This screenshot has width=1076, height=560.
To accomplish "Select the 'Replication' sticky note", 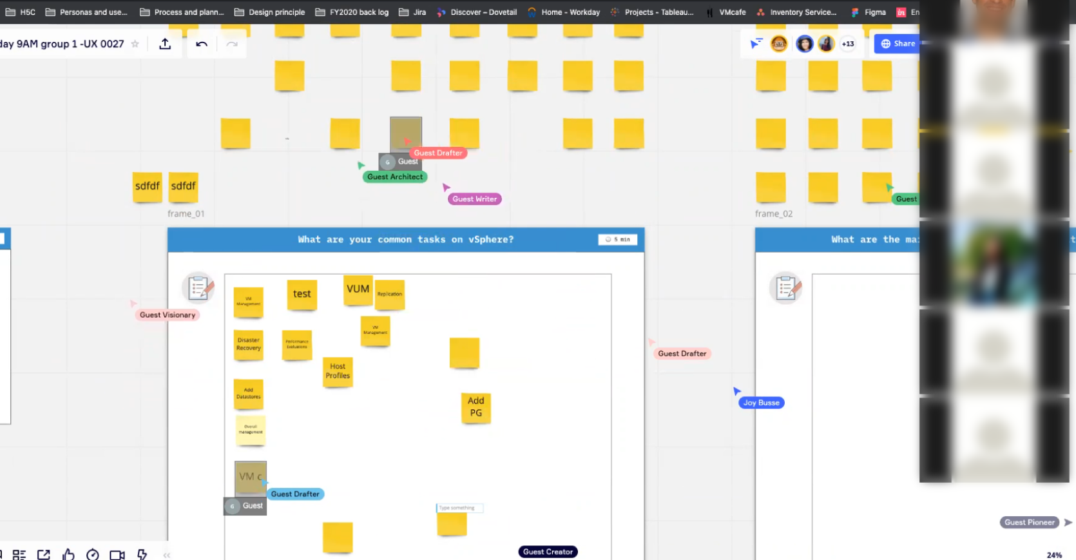I will coord(390,294).
